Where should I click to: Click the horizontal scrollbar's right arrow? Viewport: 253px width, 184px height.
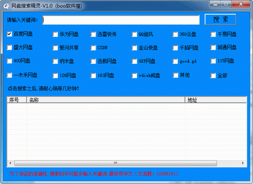tap(243, 163)
